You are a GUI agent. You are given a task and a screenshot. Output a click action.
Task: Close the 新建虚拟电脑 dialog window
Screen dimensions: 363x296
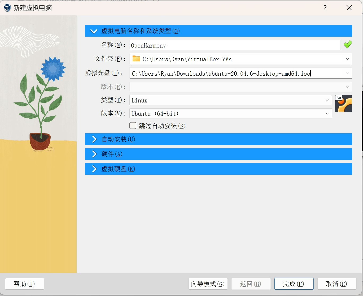point(349,8)
